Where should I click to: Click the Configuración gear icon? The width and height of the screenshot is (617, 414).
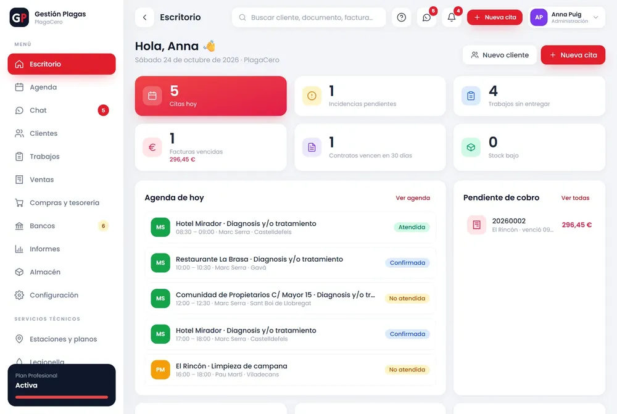(x=19, y=295)
